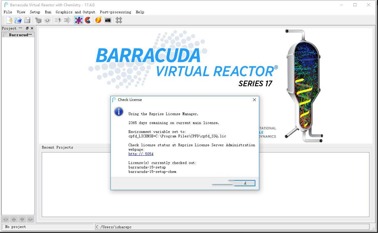Click the Save floppy disk icon

pyautogui.click(x=27, y=20)
